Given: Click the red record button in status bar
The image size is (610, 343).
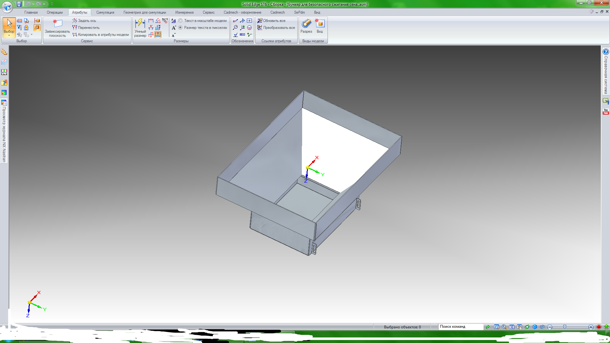Looking at the screenshot, I should pos(599,327).
